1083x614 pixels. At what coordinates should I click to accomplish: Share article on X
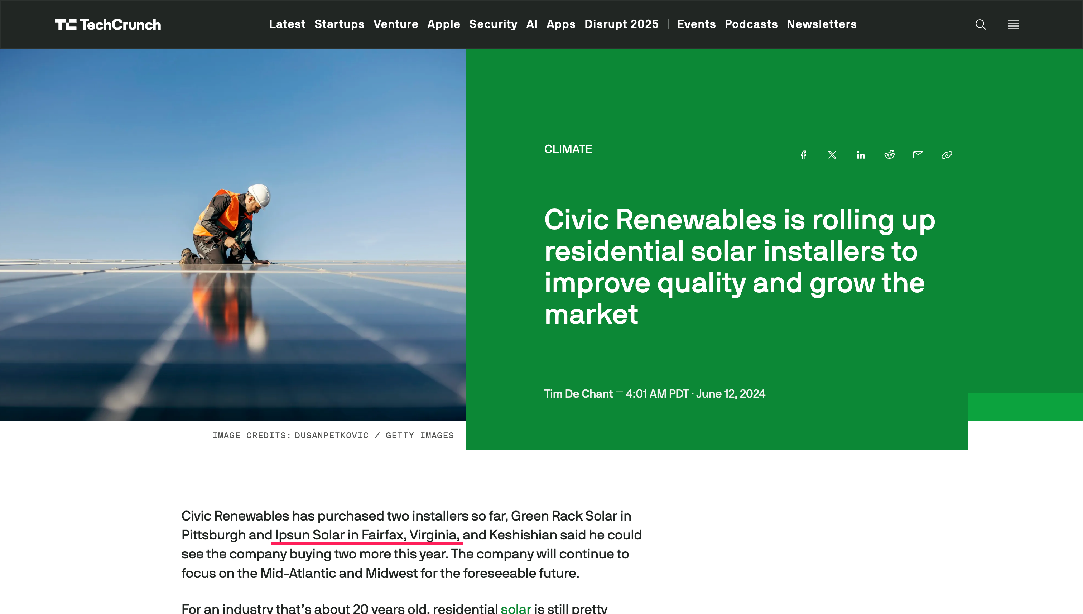pos(832,155)
